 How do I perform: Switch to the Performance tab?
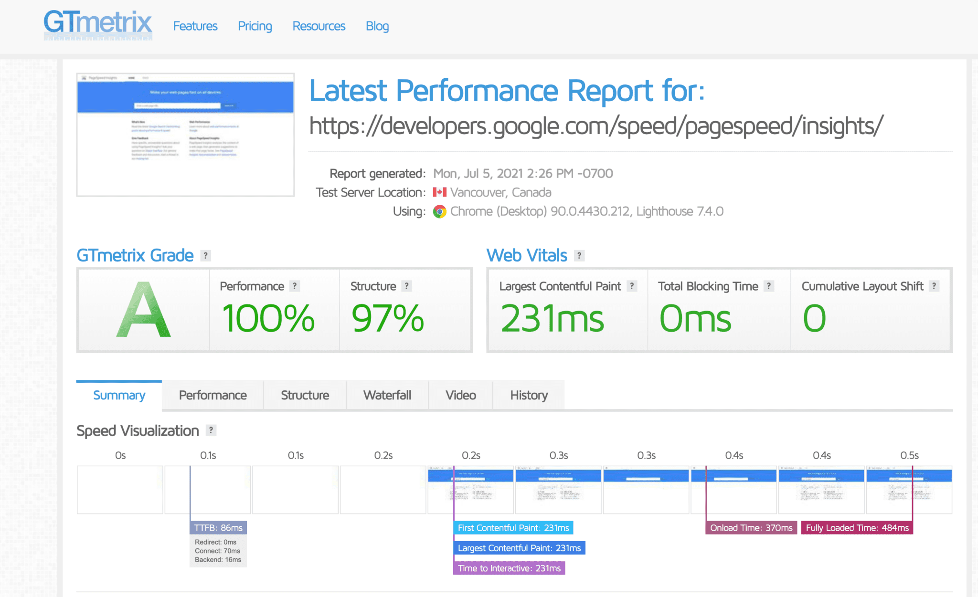tap(213, 395)
